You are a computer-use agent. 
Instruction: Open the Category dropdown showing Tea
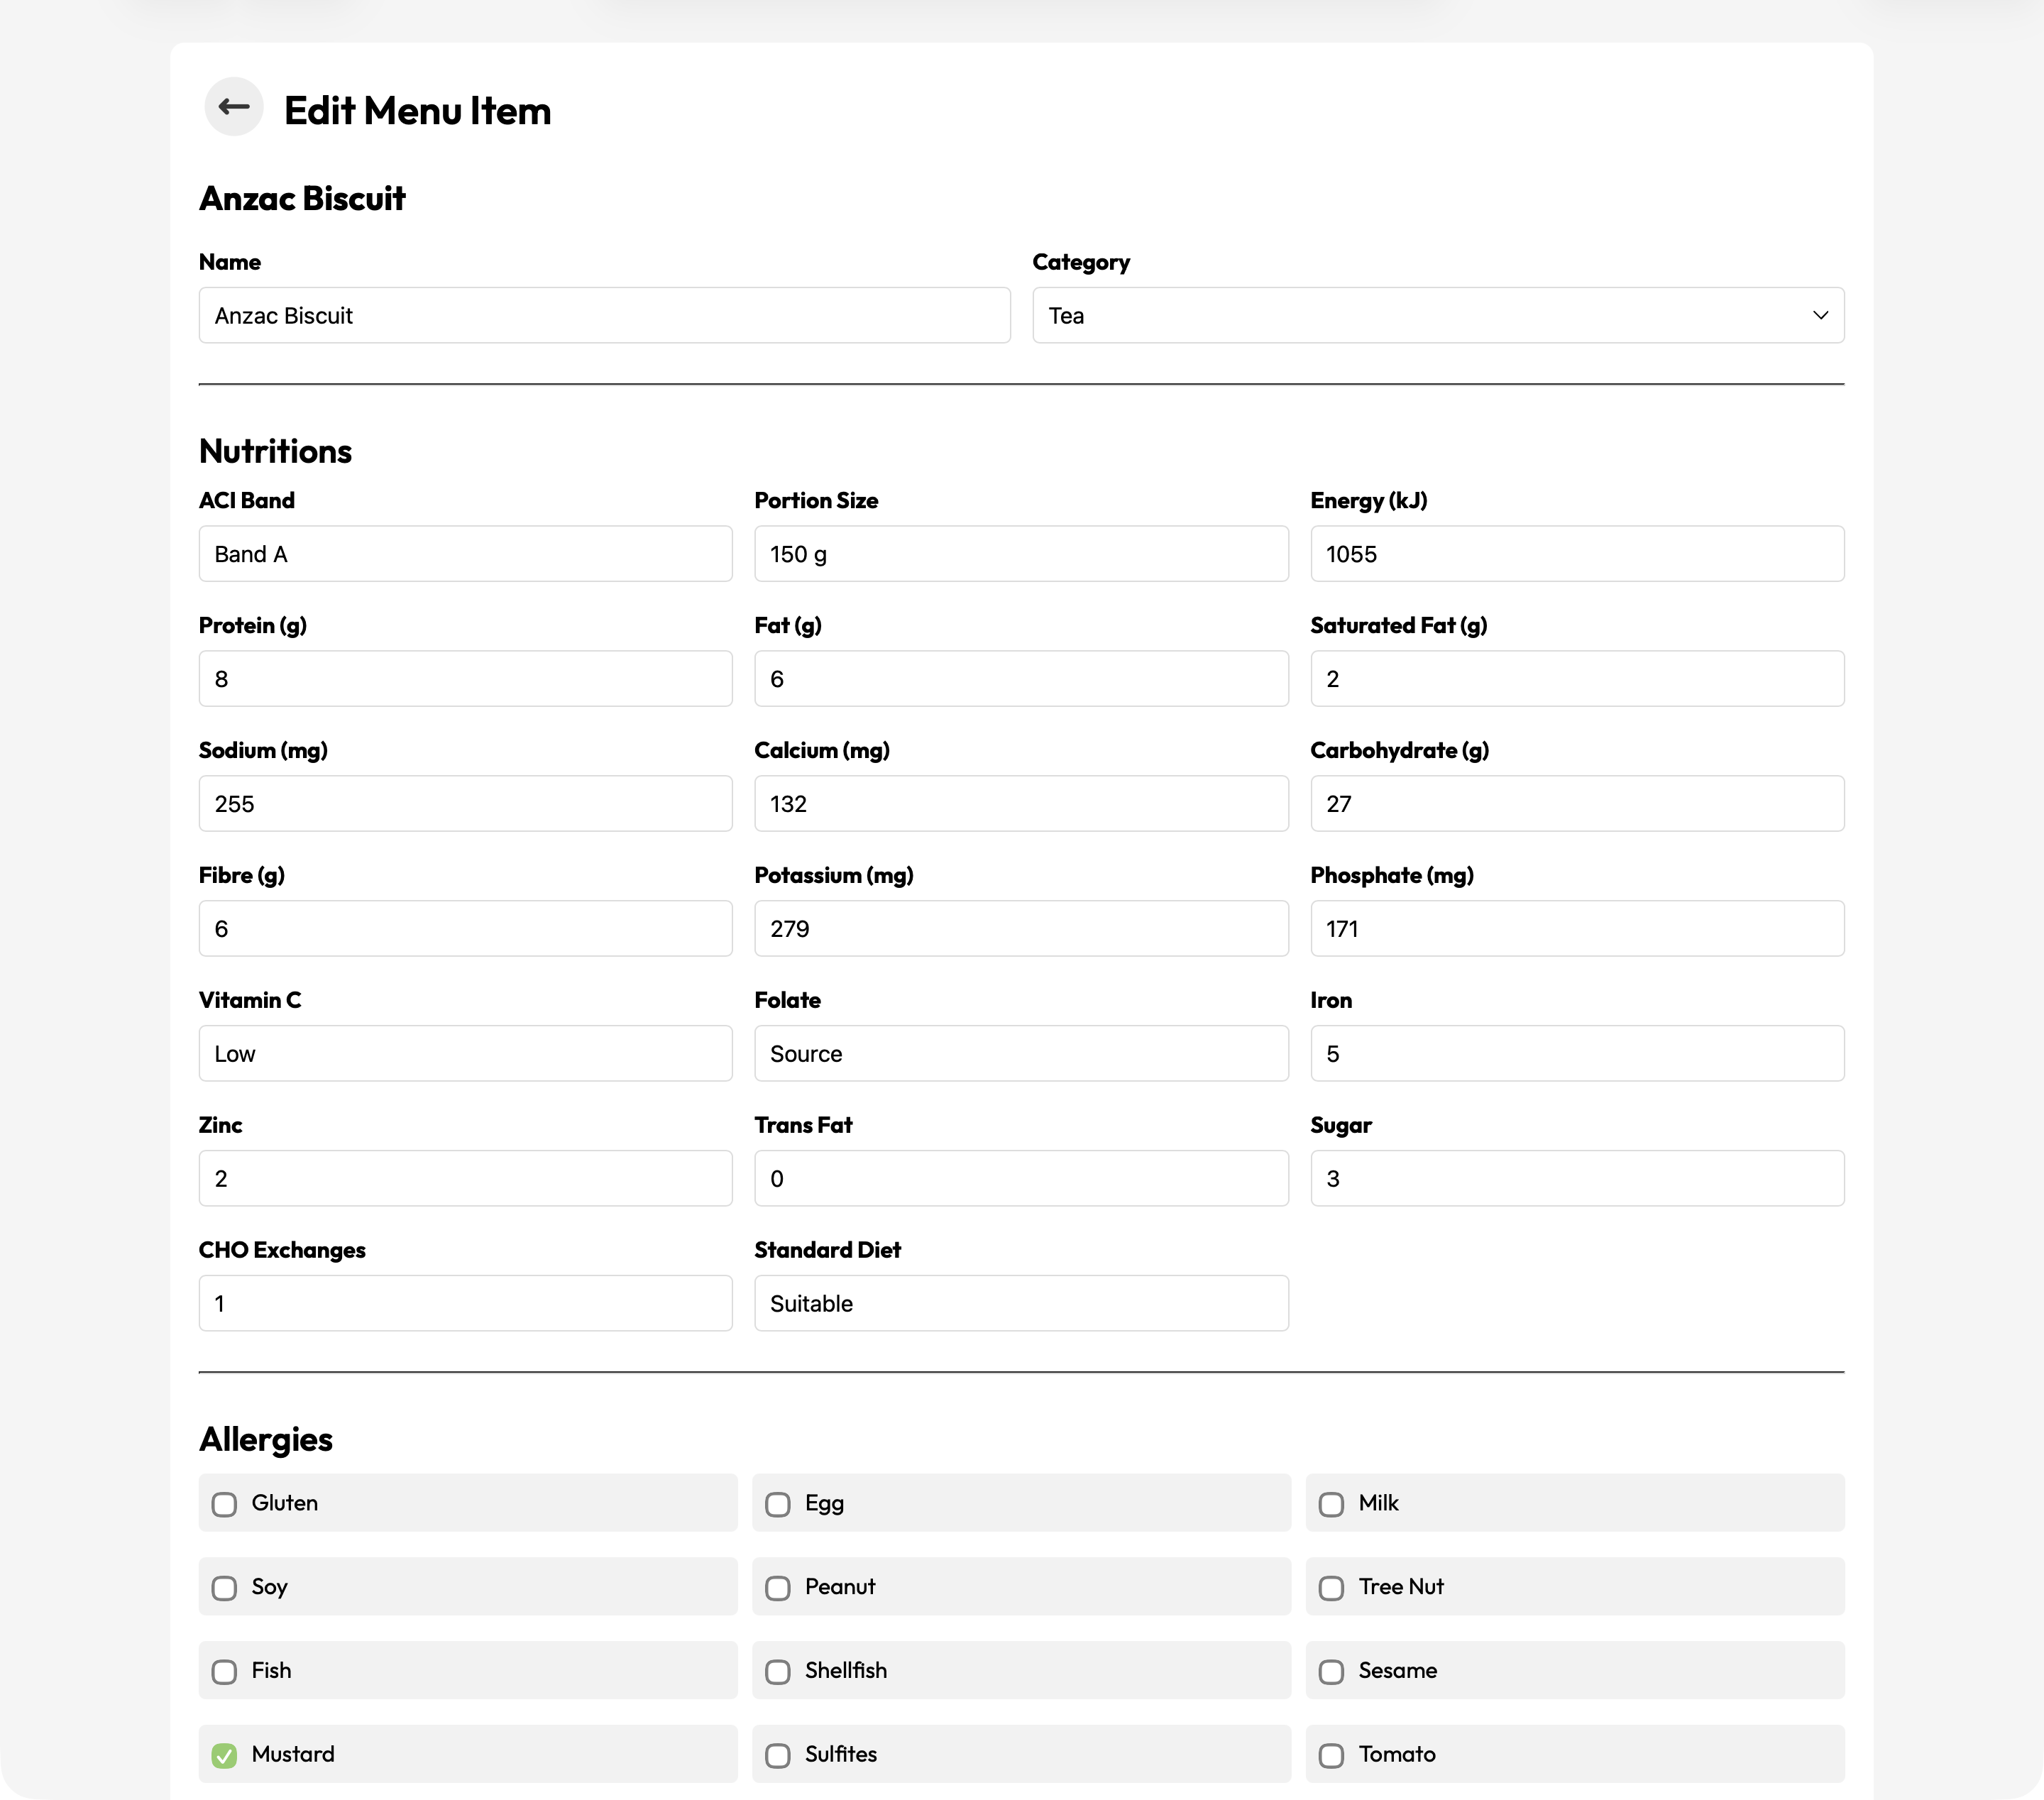pos(1438,316)
